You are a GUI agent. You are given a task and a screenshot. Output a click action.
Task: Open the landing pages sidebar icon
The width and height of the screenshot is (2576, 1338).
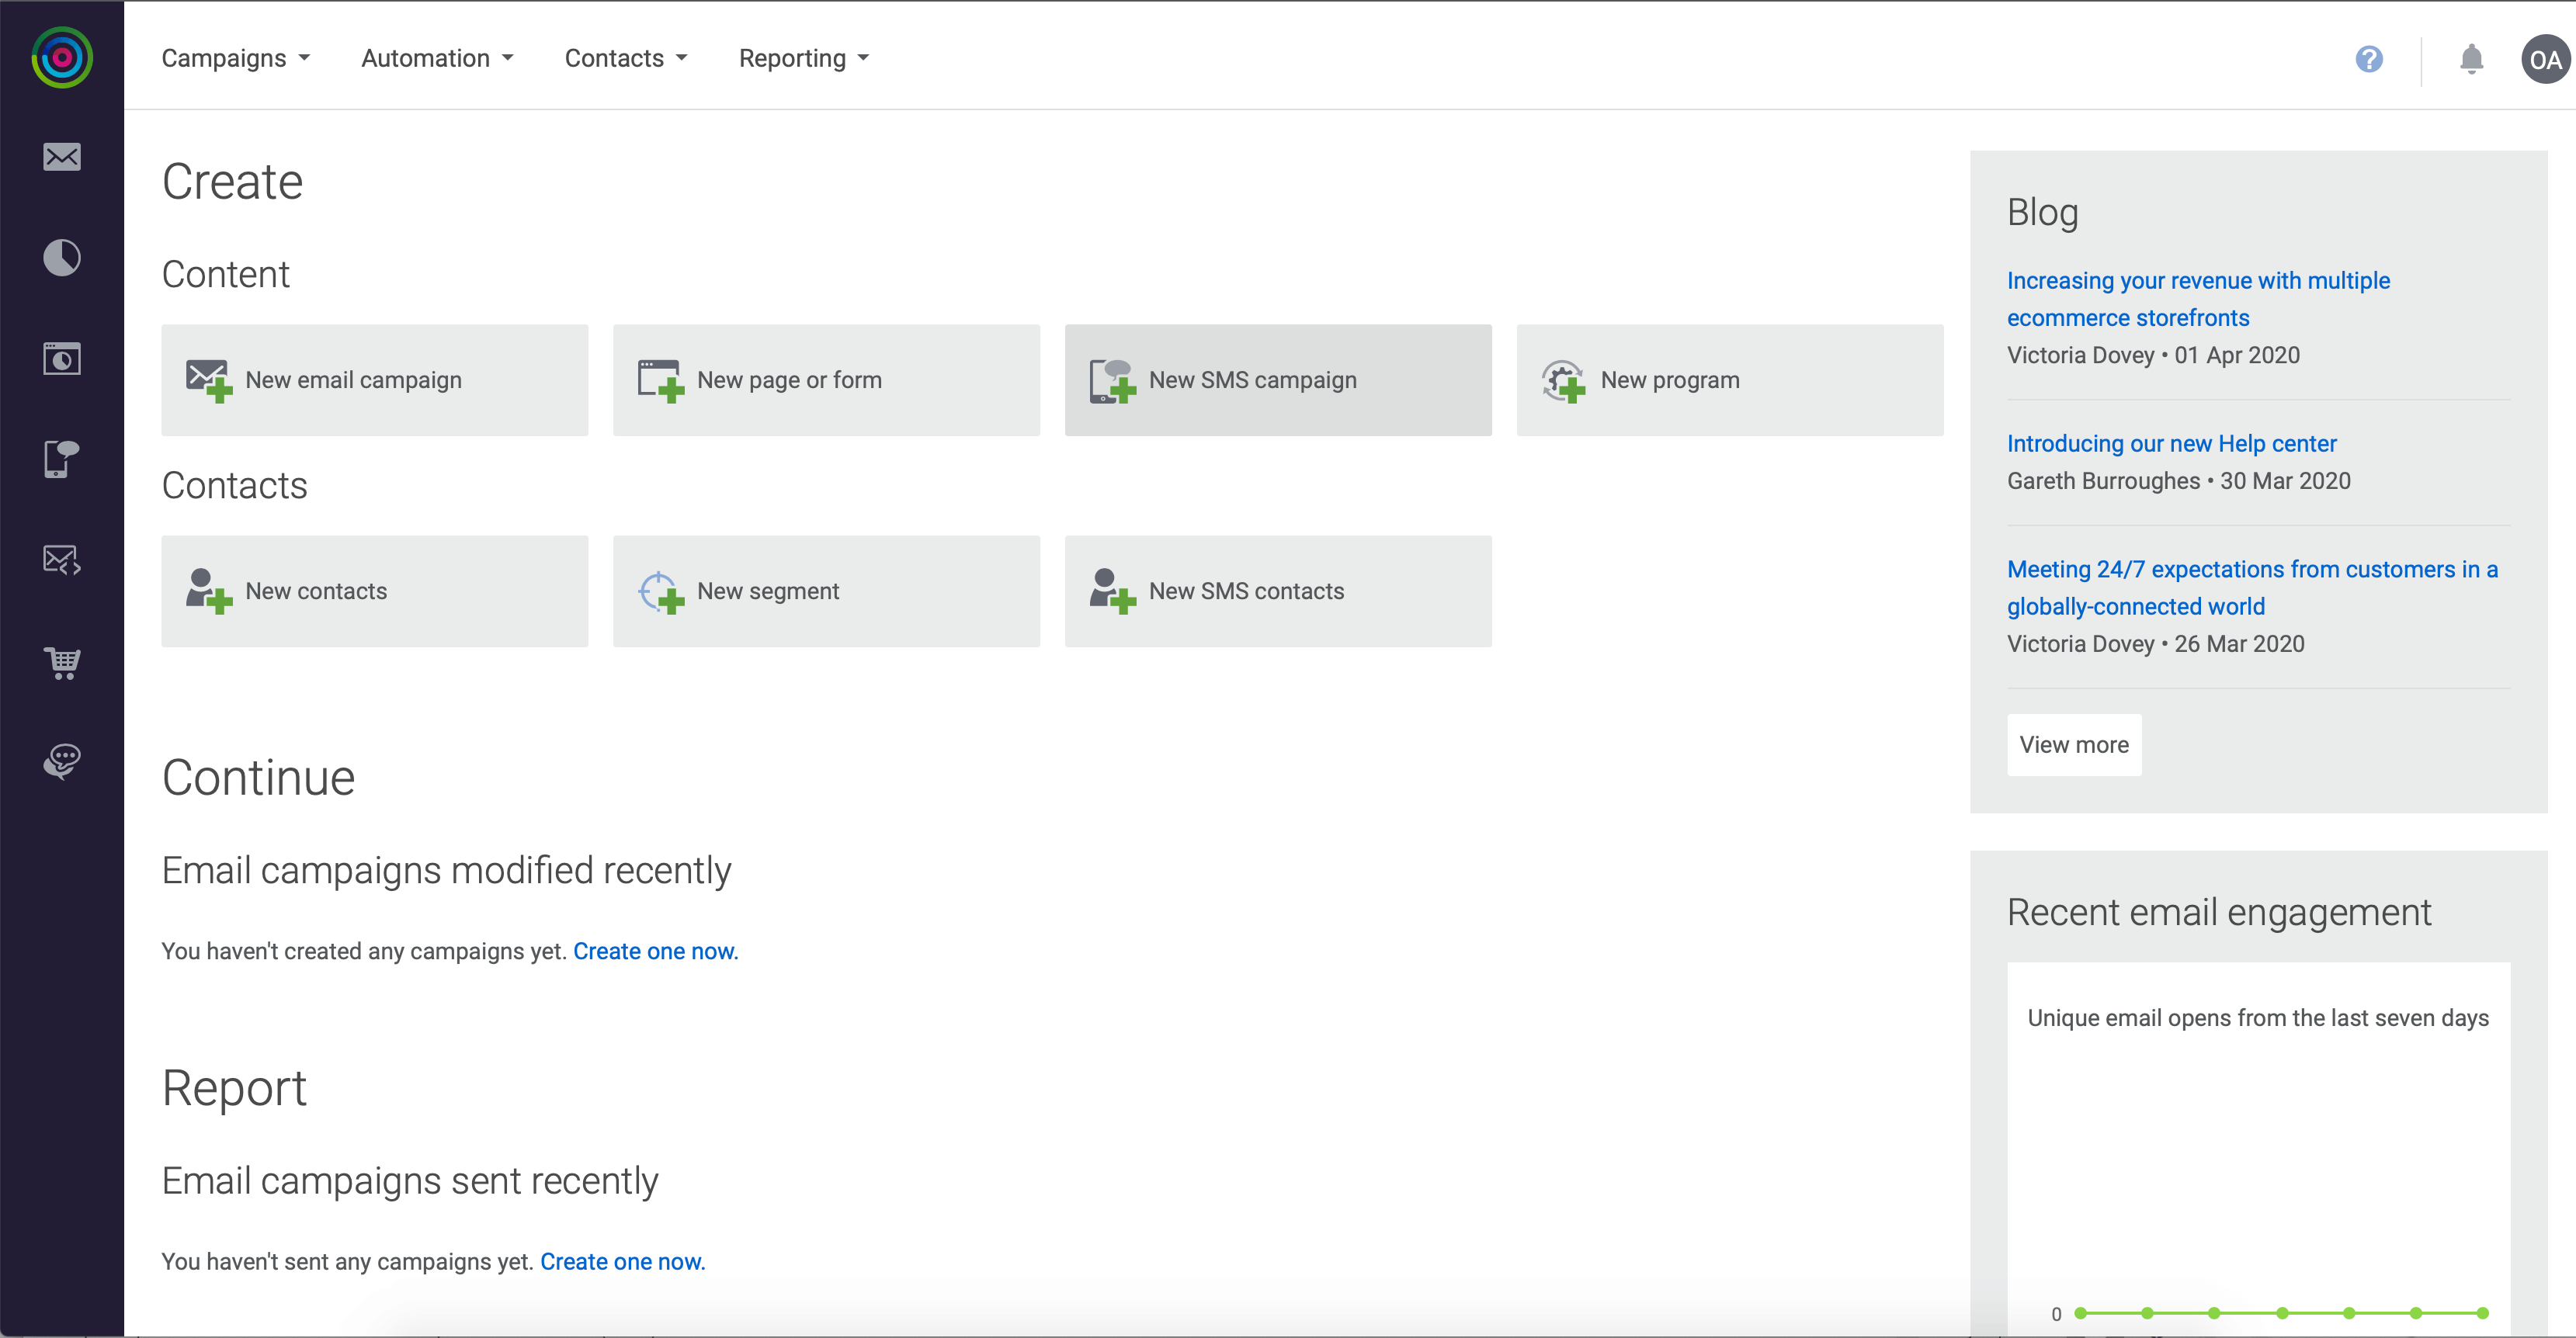click(x=62, y=358)
